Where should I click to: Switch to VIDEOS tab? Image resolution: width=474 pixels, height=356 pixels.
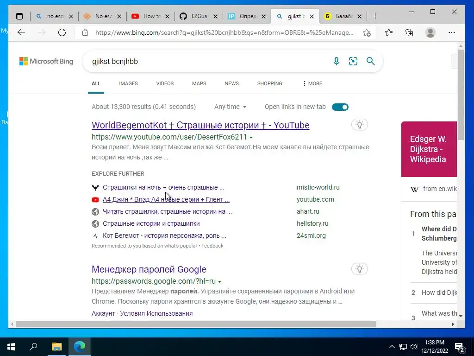[x=165, y=83]
